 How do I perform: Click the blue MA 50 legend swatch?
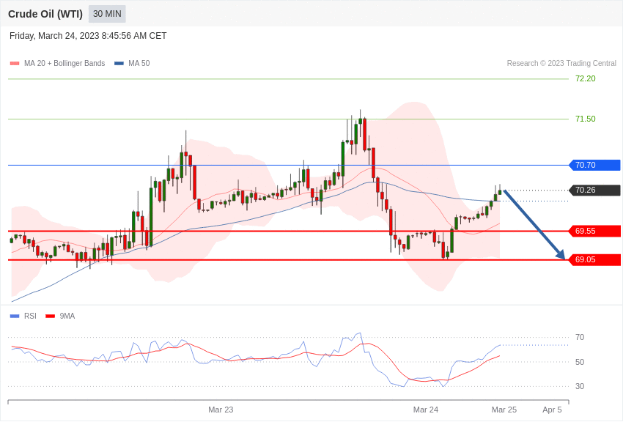coord(119,63)
